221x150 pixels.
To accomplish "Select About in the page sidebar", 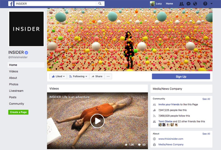I will tap(13, 78).
